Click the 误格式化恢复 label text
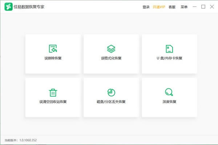 point(111,58)
